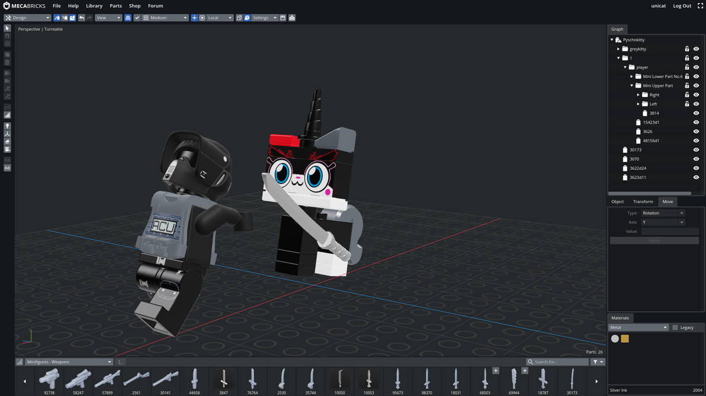Toggle fullscreen icon at top right
The height and width of the screenshot is (396, 706).
700,6
